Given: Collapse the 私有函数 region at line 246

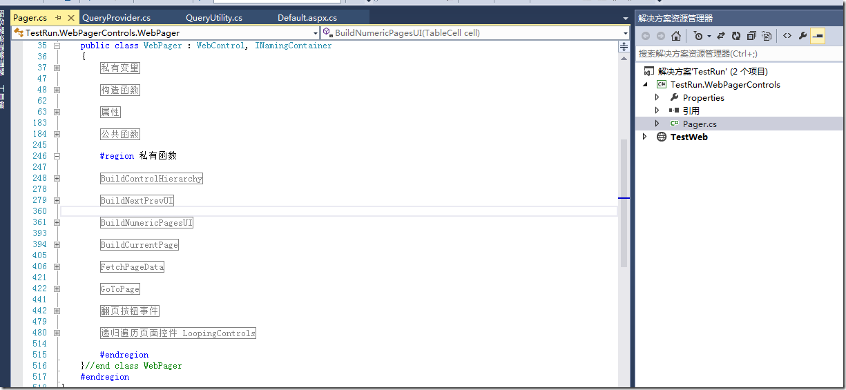Looking at the screenshot, I should [57, 156].
